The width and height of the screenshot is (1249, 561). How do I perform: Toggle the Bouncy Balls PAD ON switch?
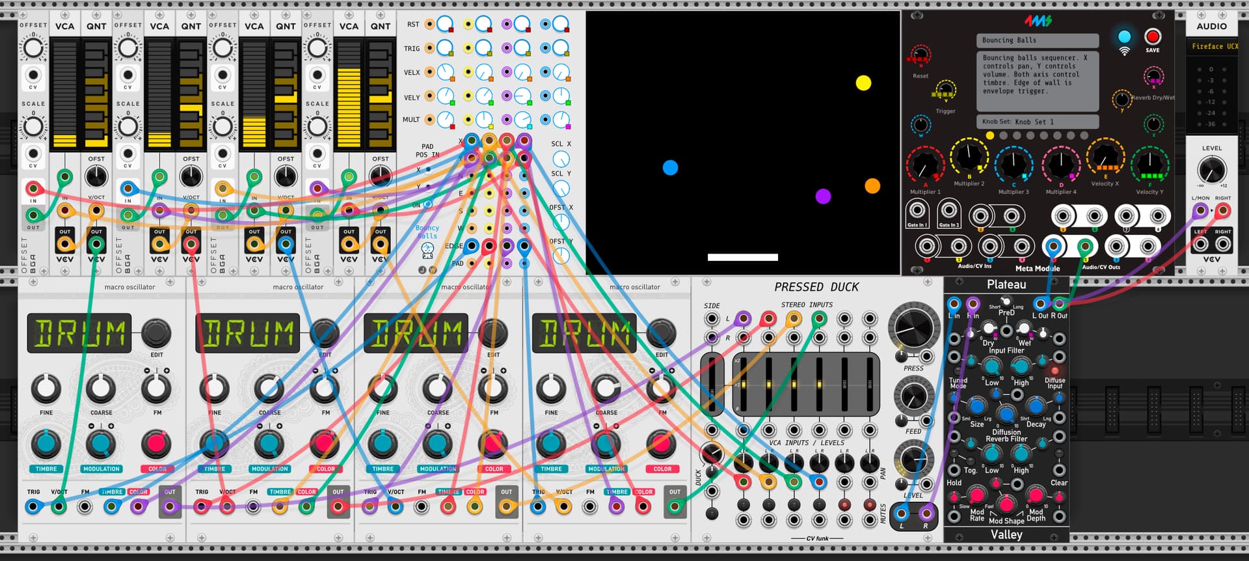(x=428, y=204)
